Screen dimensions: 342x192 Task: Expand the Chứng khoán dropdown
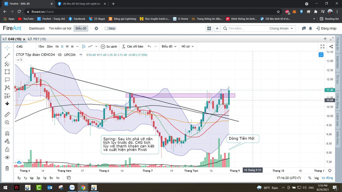point(282,28)
